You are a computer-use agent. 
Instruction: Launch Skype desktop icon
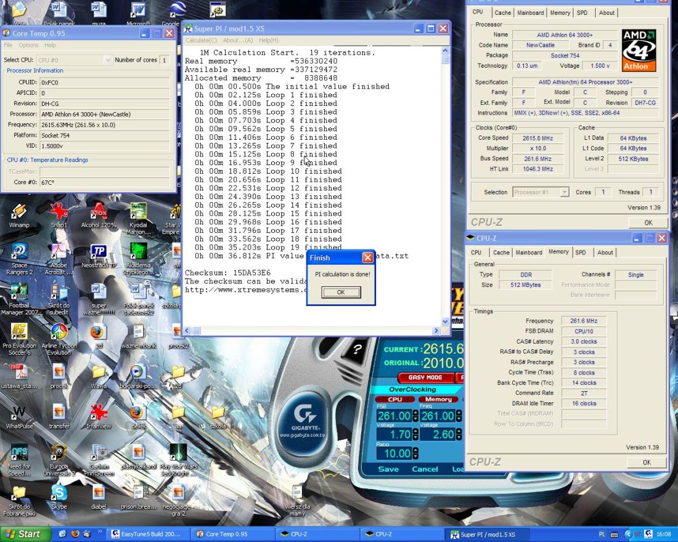tap(59, 497)
